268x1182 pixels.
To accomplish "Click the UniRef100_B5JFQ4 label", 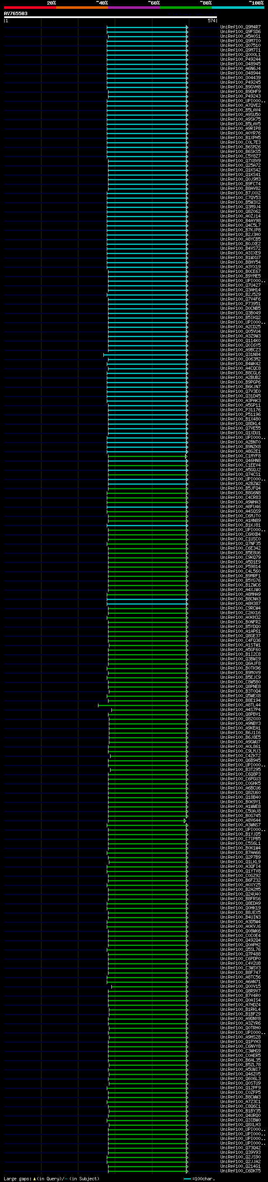I will [240, 488].
